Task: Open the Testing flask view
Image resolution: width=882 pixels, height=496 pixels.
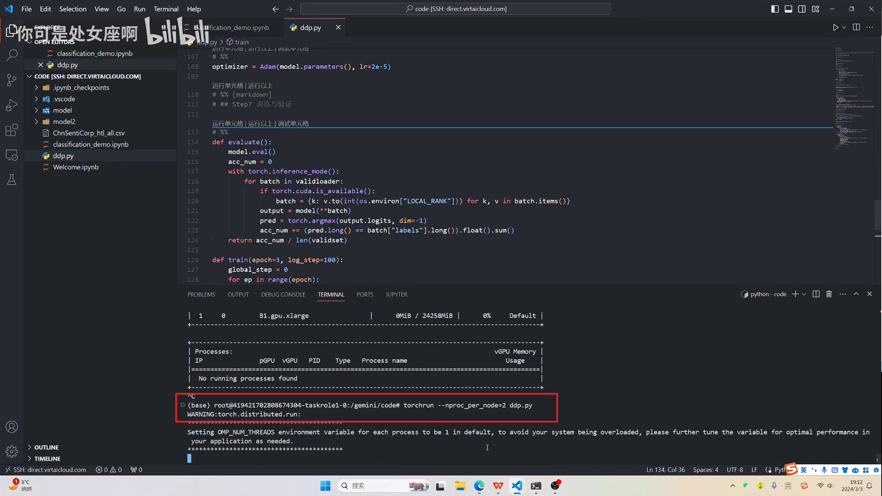Action: point(12,179)
